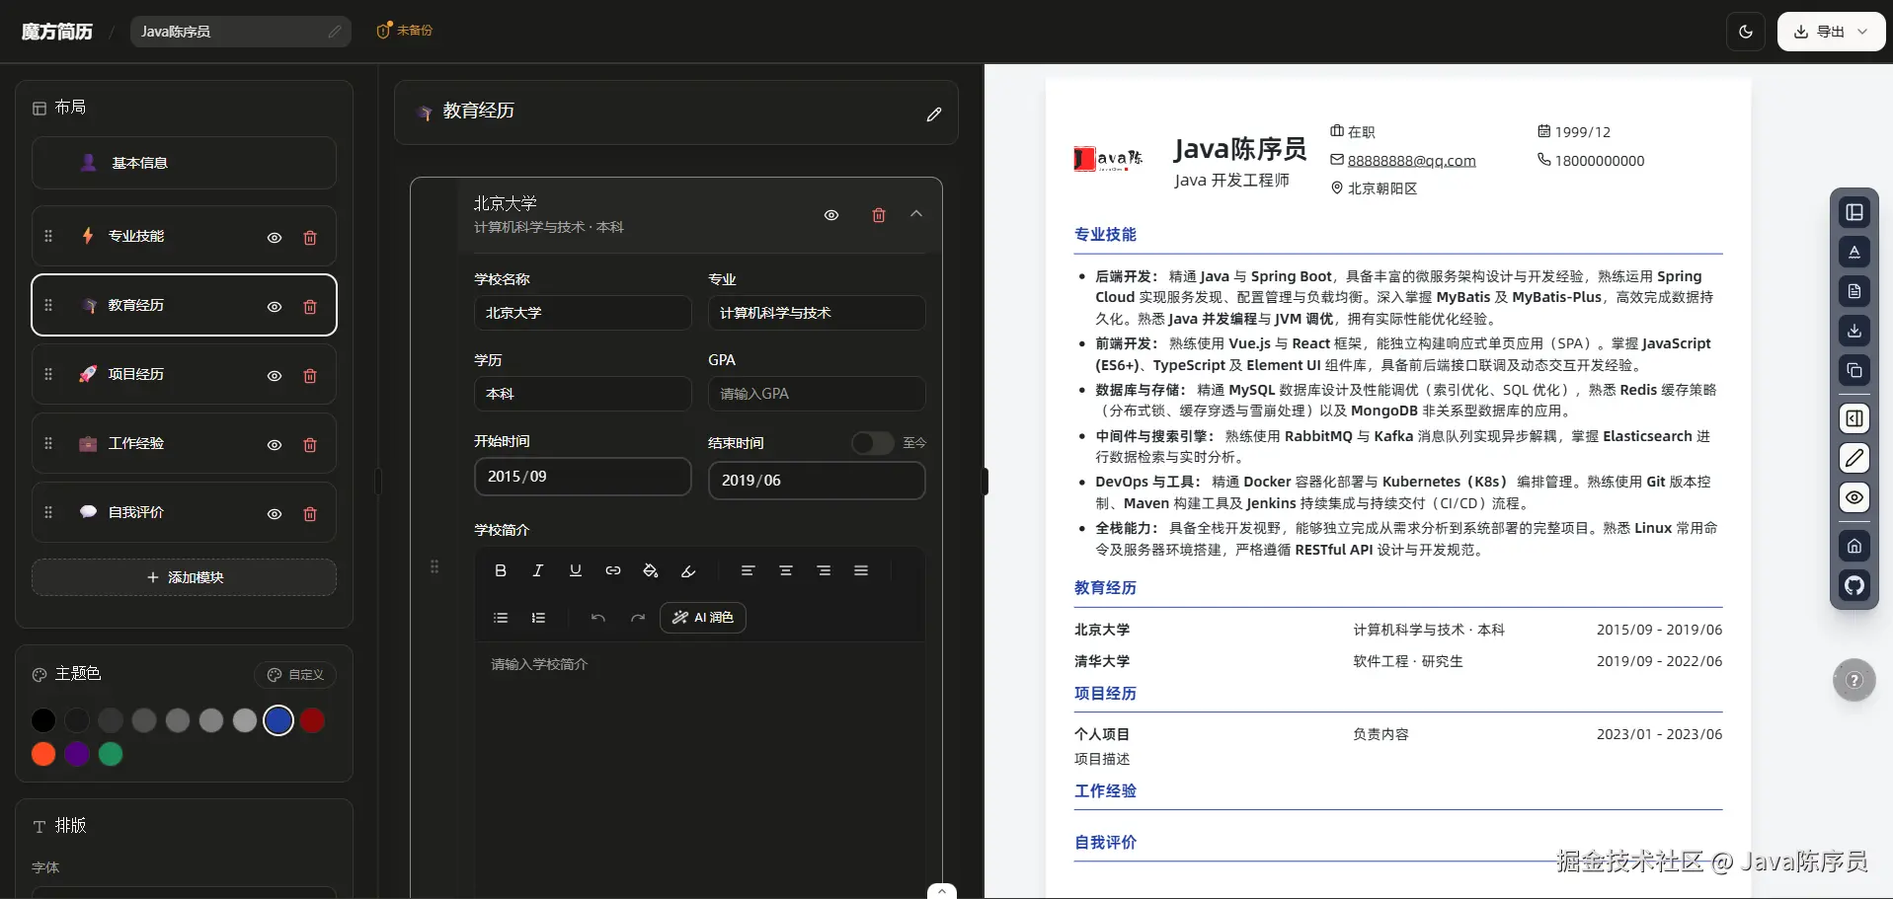Open the help question-mark button

click(1854, 680)
